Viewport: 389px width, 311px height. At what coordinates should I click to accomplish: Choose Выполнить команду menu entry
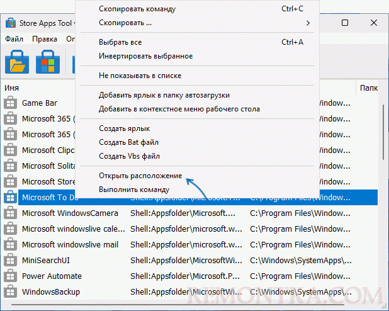197,189
